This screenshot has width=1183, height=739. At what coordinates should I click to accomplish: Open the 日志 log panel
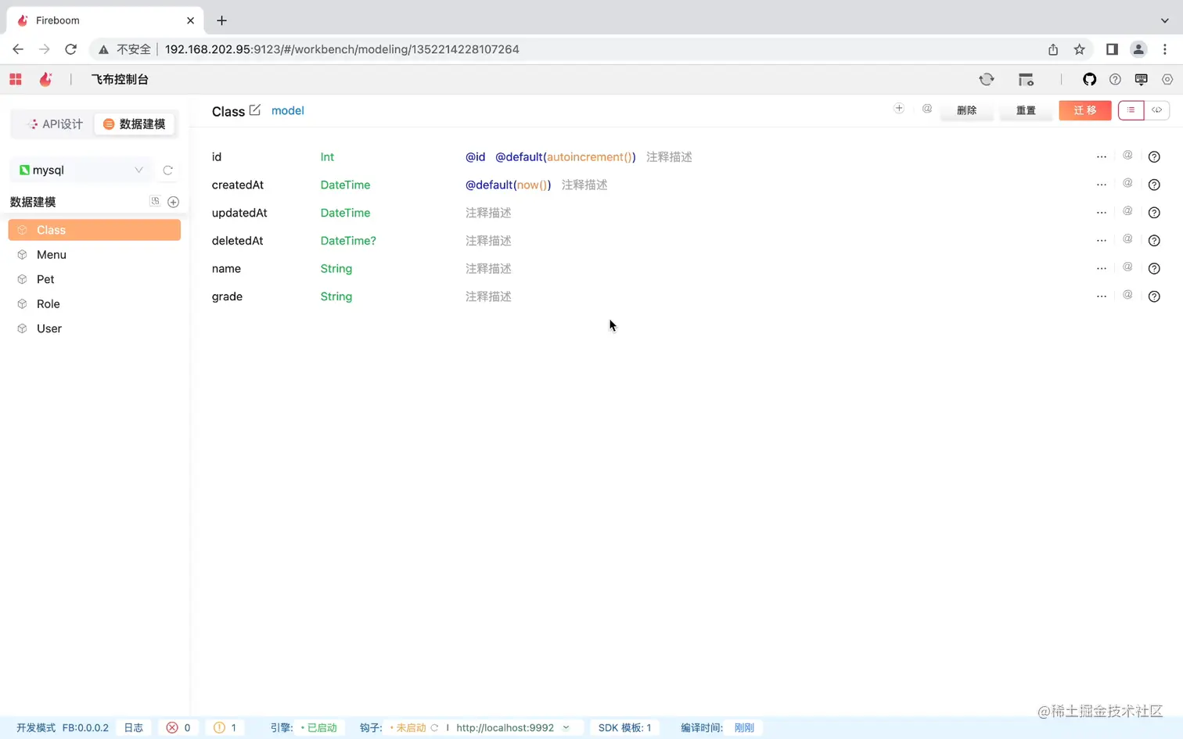(x=134, y=727)
